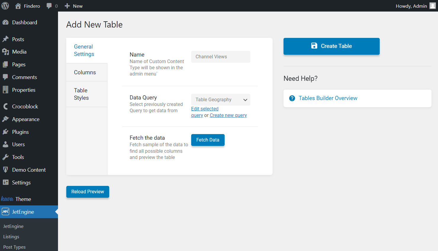This screenshot has width=438, height=251.
Task: Click the WordPress logo icon
Action: click(x=5, y=6)
